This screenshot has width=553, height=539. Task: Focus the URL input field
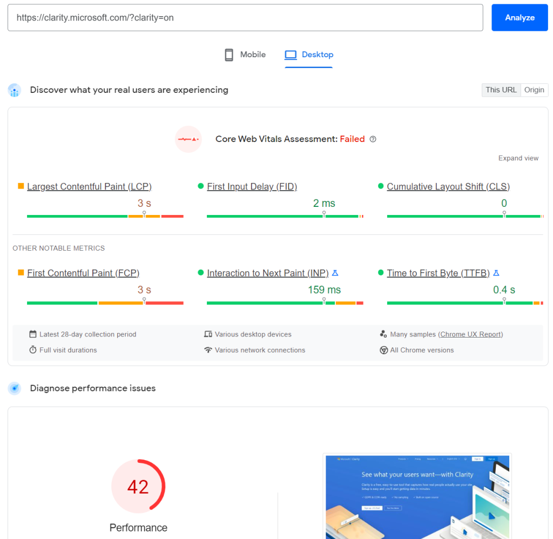[245, 18]
